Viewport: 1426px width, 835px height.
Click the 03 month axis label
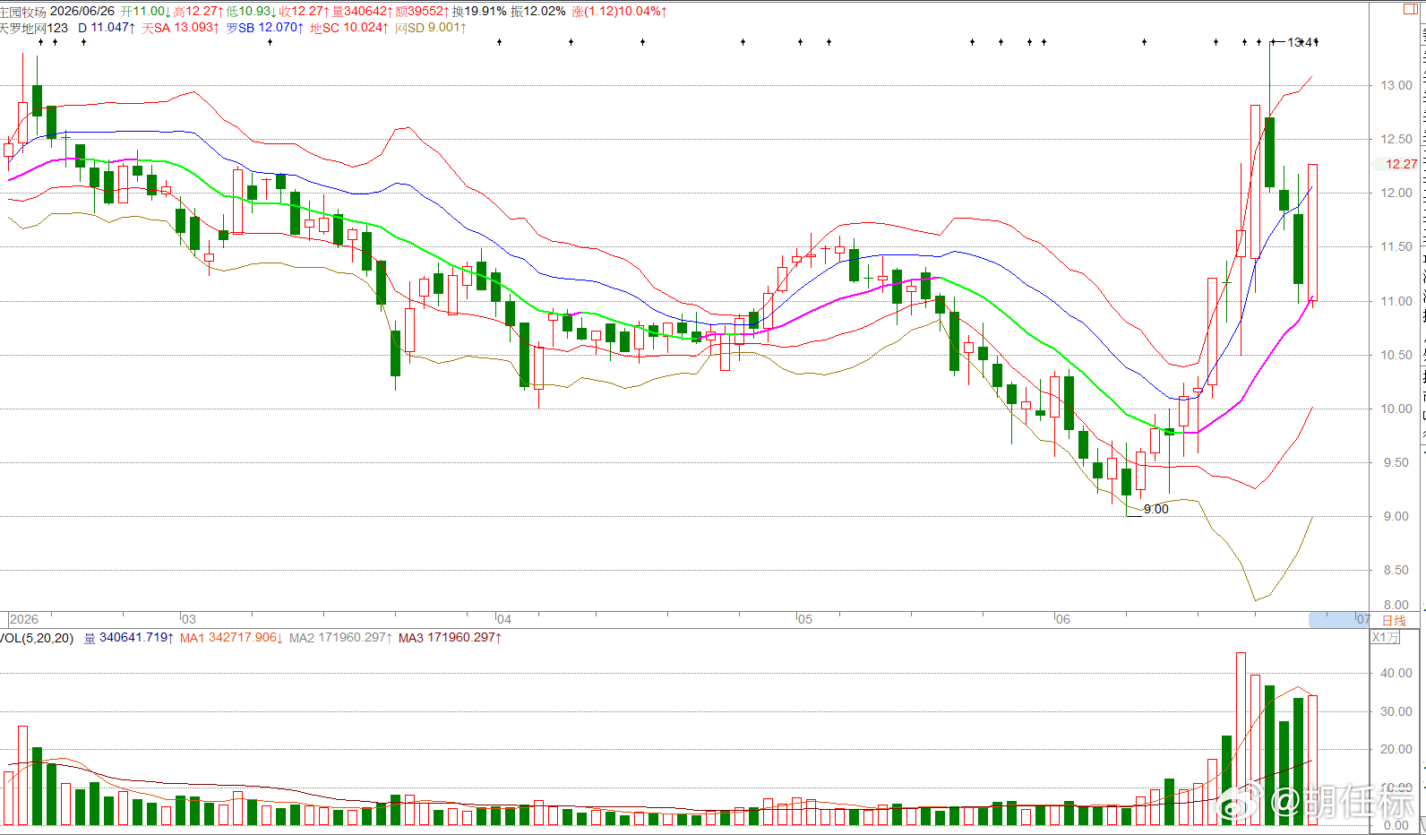coord(188,619)
